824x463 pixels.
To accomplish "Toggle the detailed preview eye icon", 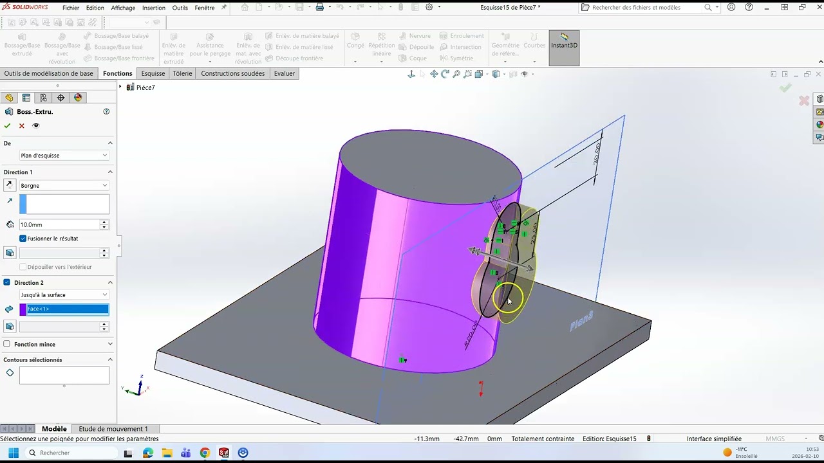I will [35, 126].
